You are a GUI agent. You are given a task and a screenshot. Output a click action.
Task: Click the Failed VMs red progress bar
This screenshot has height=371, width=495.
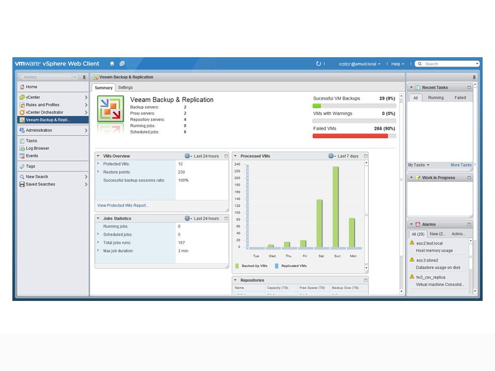(x=351, y=136)
